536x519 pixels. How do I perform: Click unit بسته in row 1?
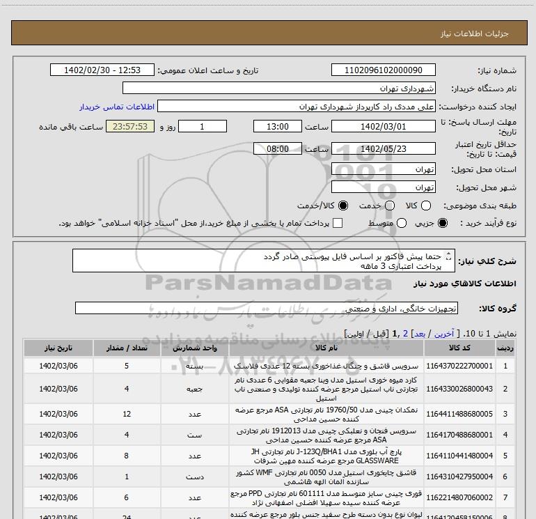194,366
